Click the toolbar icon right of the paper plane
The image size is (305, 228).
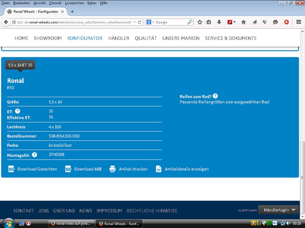click(x=264, y=22)
